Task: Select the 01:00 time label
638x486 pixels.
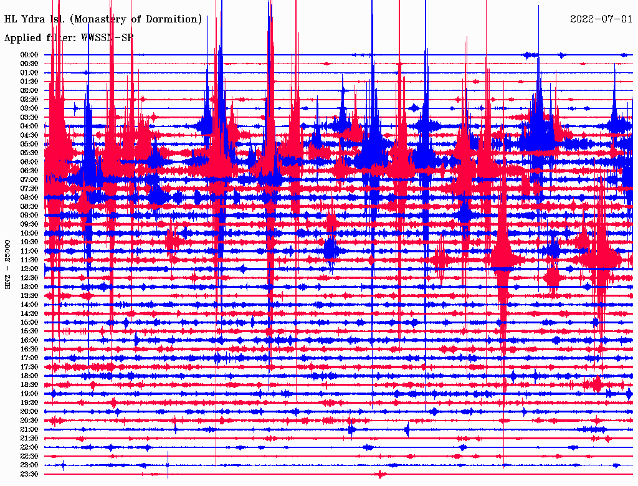Action: point(29,73)
